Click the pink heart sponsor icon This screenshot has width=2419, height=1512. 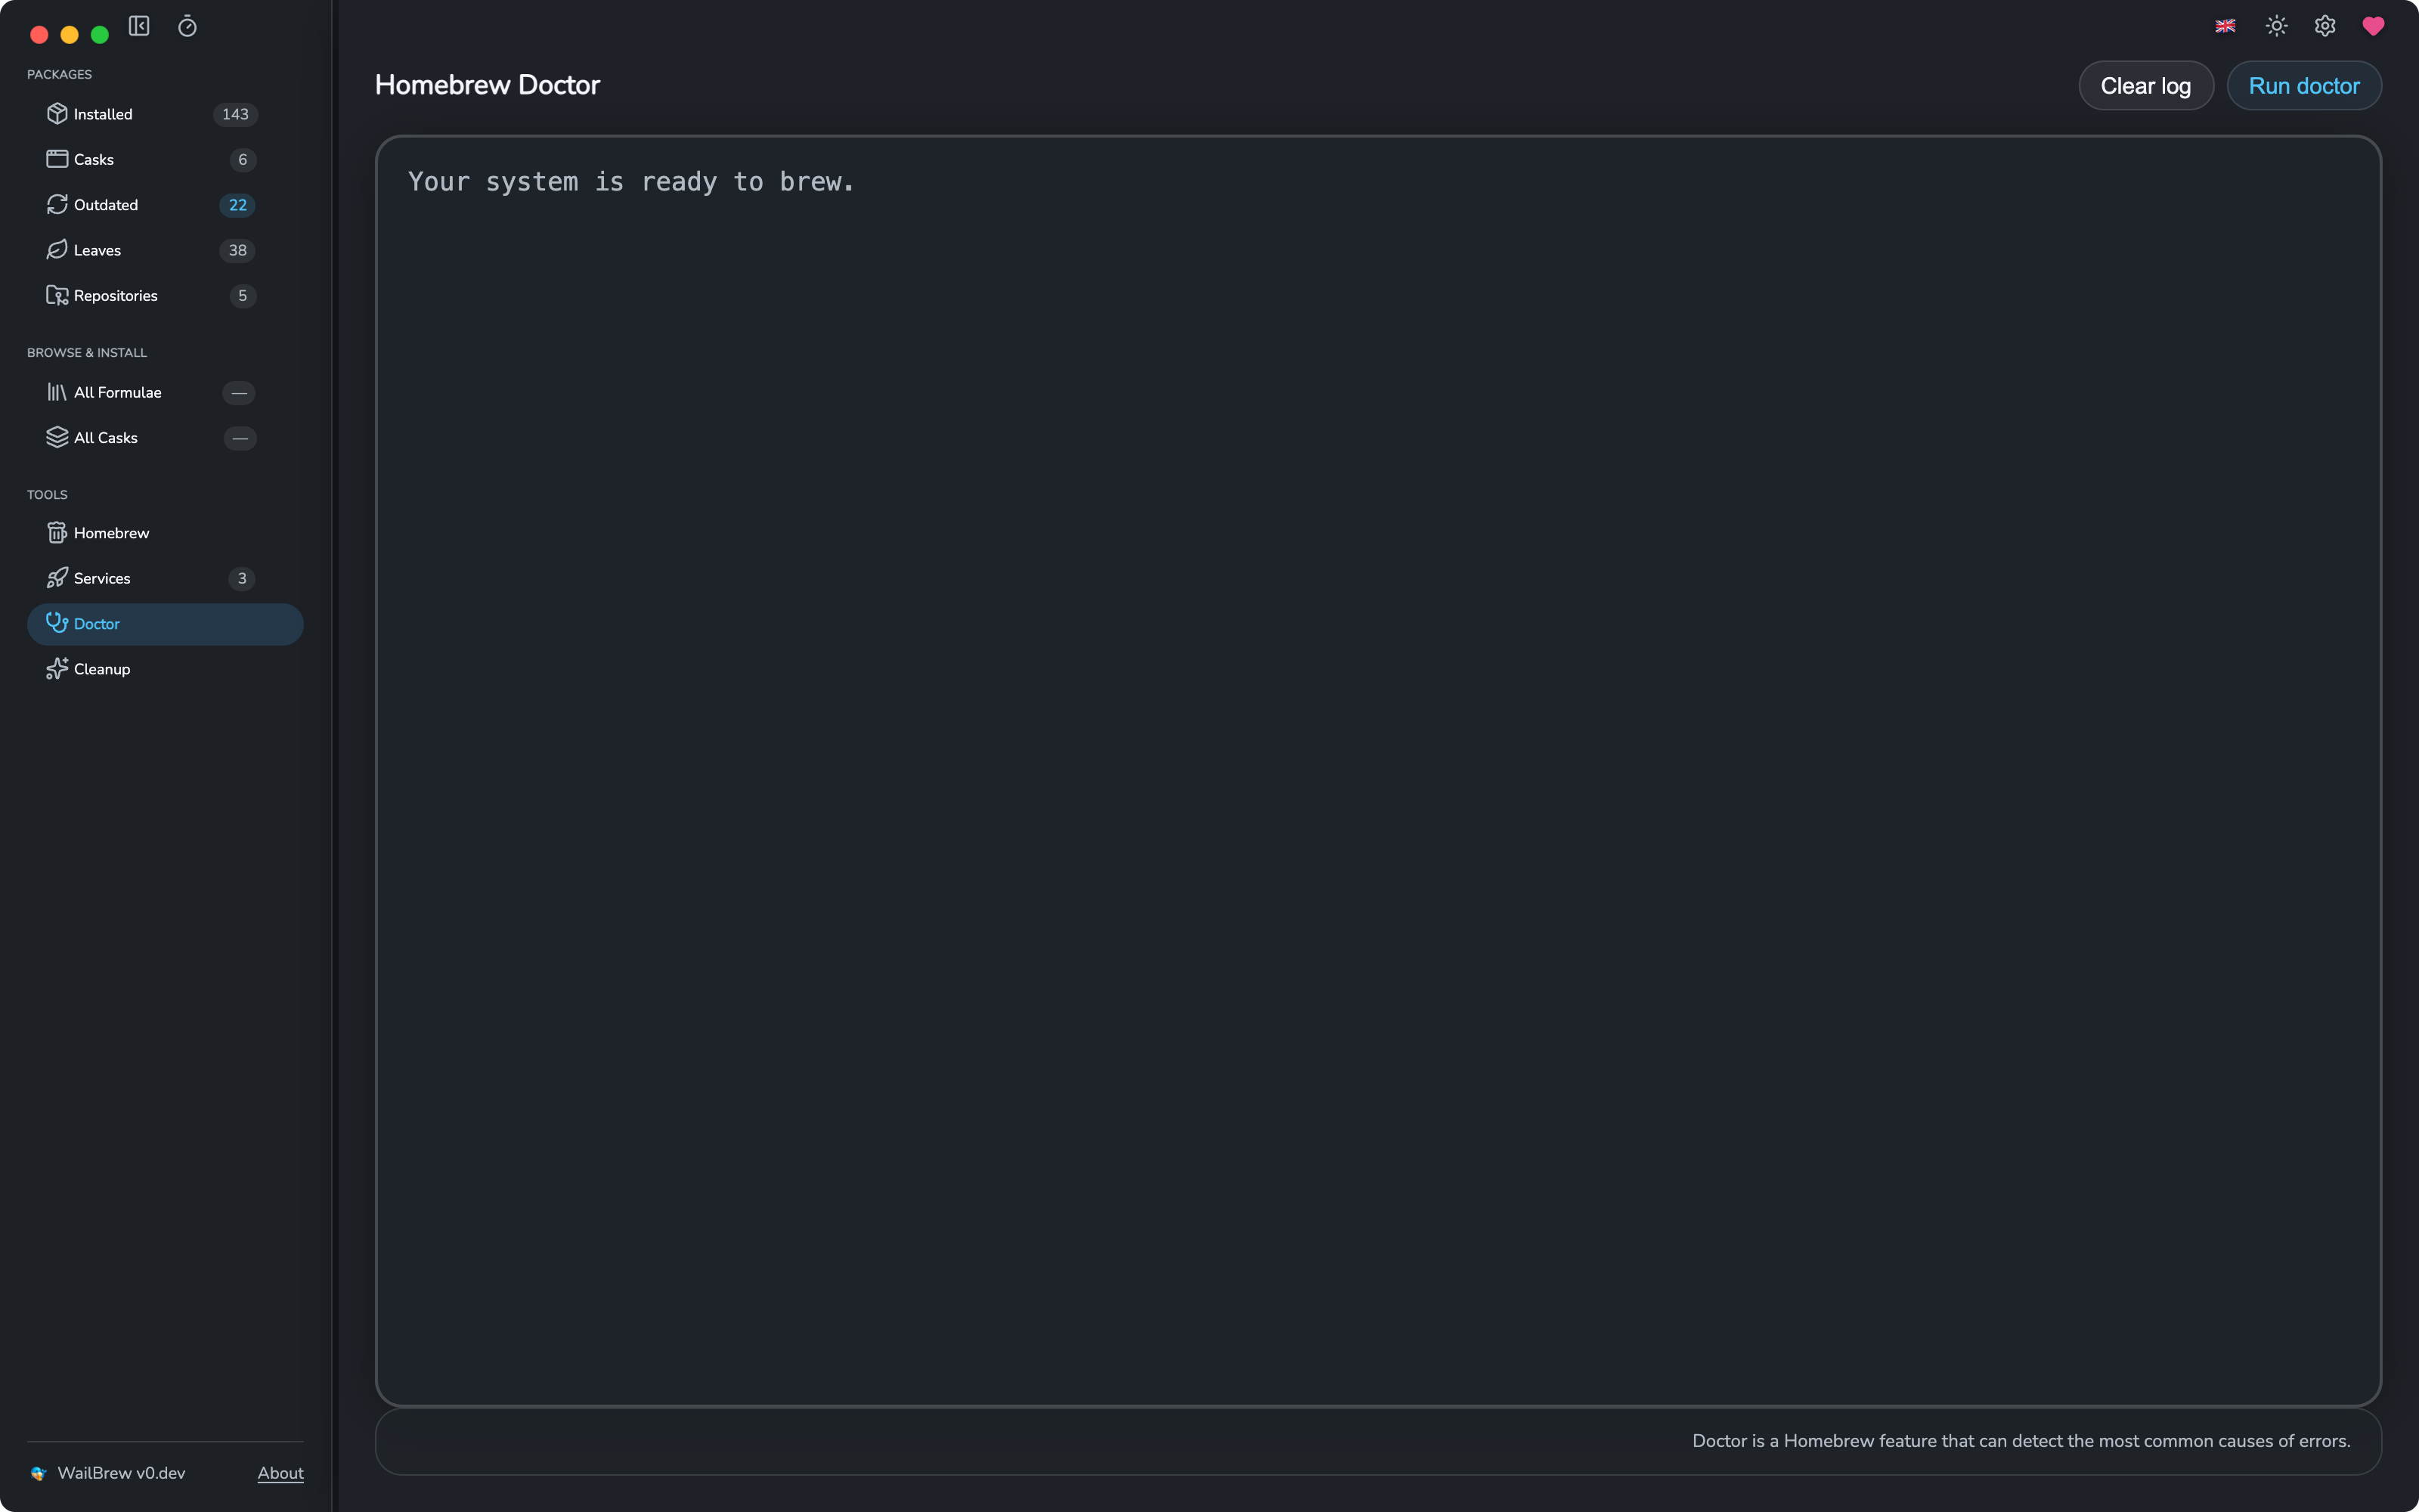click(x=2373, y=26)
